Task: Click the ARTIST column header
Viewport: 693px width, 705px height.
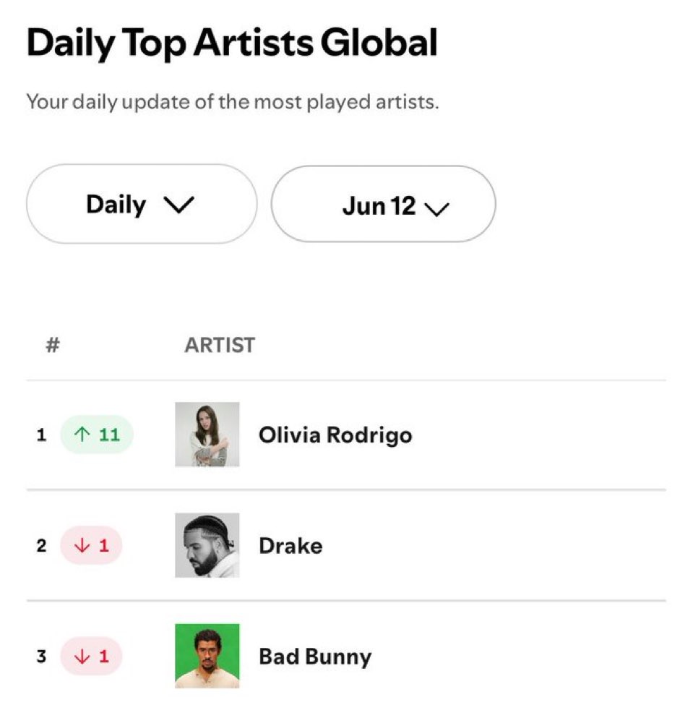Action: [220, 346]
